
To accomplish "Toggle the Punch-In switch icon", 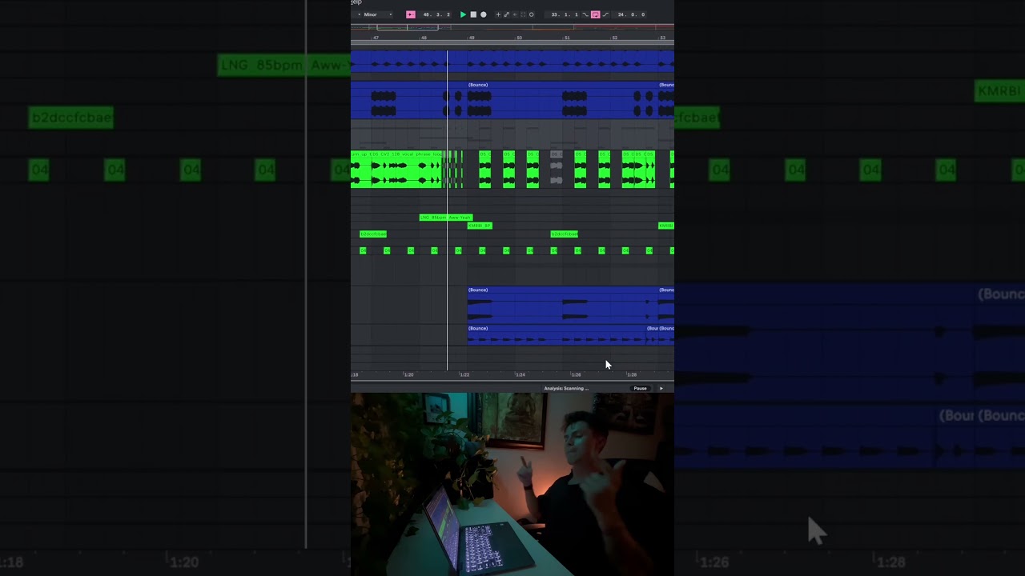I will pos(585,14).
